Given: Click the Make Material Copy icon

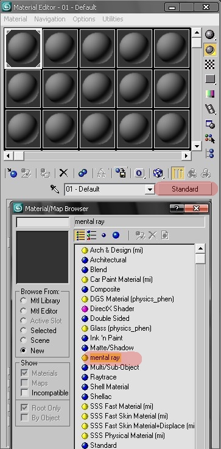Looking at the screenshot, I should tap(83, 173).
